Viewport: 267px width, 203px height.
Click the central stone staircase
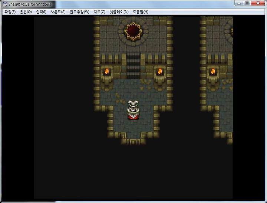click(x=133, y=65)
